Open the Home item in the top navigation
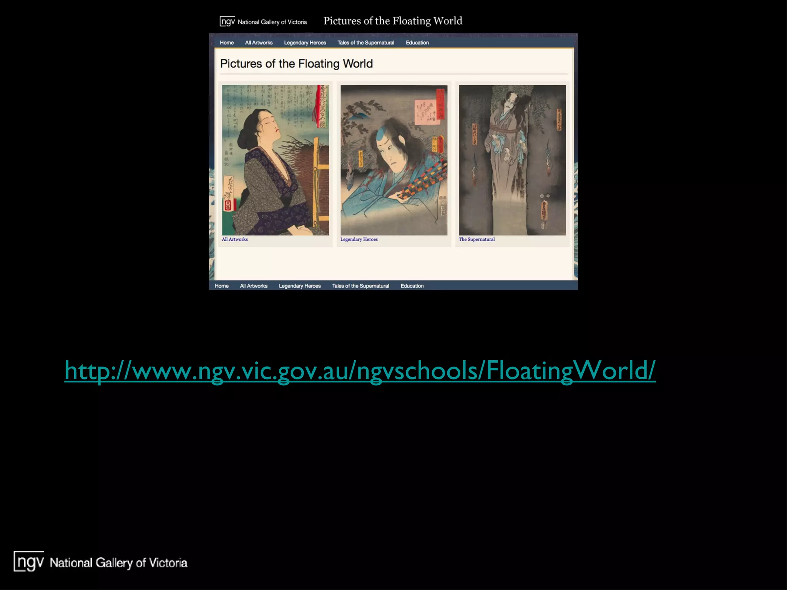787x590 pixels. pyautogui.click(x=227, y=43)
